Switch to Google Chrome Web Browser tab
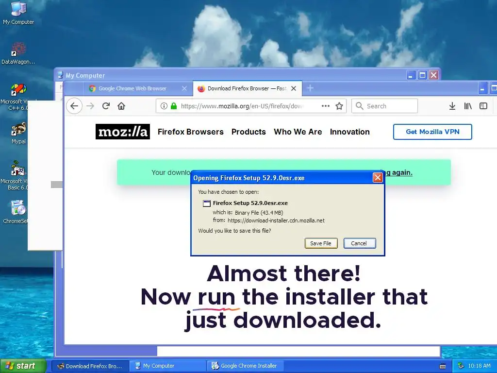Screen dimensions: 497x373 pos(138,88)
